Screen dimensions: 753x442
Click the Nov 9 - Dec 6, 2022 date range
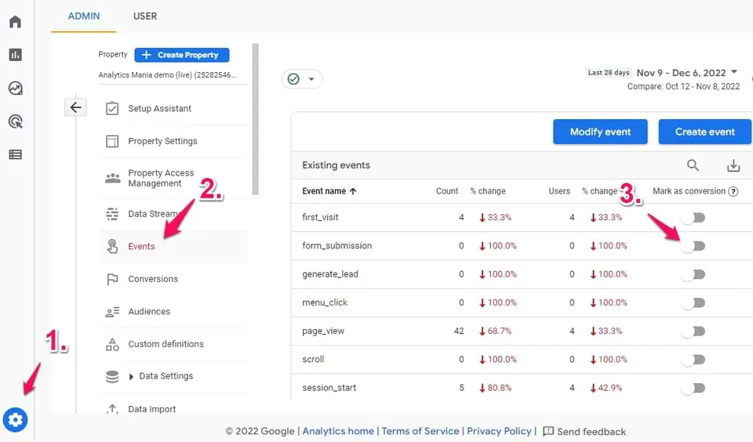(x=681, y=73)
